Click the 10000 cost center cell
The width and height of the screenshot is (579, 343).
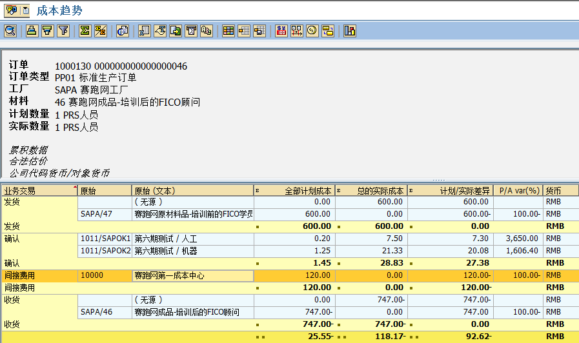[x=105, y=275]
